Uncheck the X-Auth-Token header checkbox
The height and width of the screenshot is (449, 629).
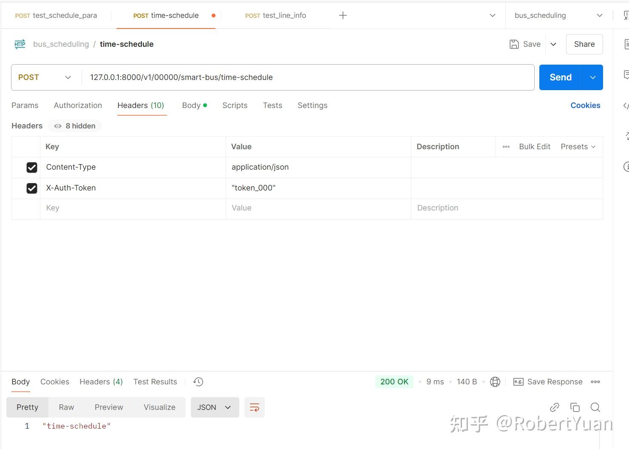[32, 188]
